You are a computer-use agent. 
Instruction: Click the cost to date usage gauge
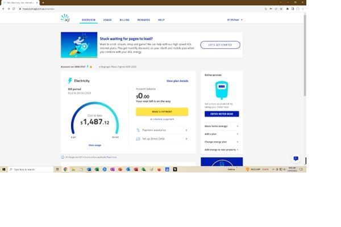(95, 119)
